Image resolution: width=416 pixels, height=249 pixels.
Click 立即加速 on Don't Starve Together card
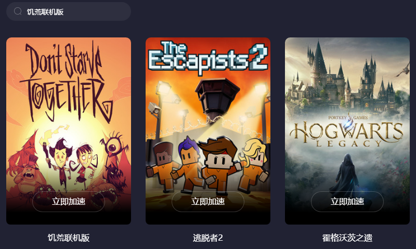[x=69, y=202]
